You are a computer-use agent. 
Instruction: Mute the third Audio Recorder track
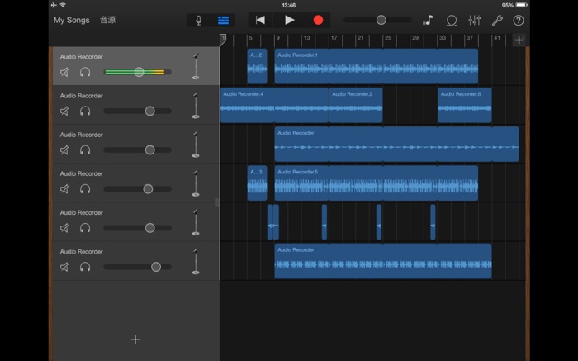click(64, 150)
